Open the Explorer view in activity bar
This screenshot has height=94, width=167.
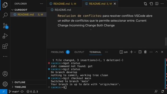[5, 5]
